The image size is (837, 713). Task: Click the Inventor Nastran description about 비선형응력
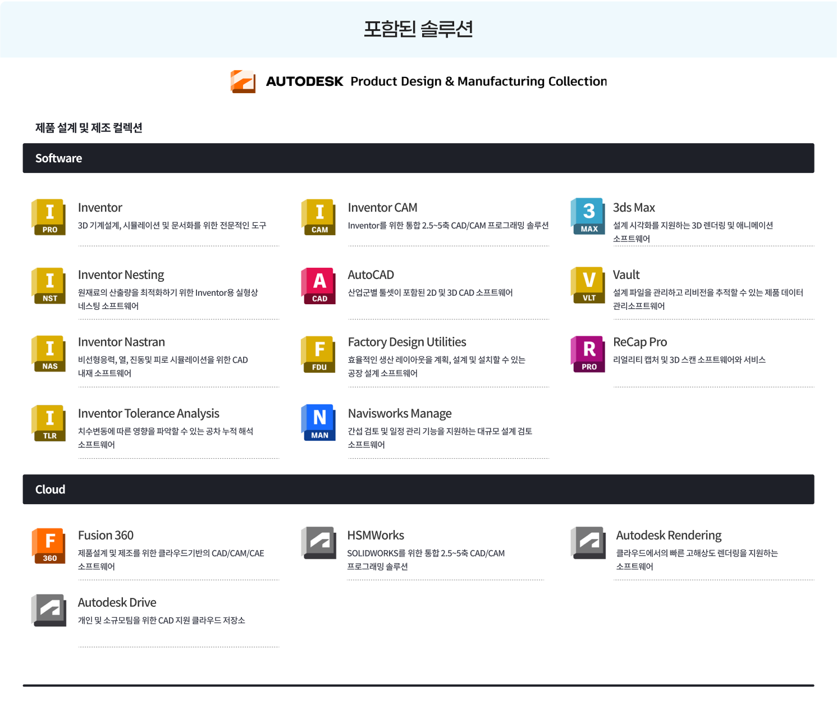click(163, 367)
